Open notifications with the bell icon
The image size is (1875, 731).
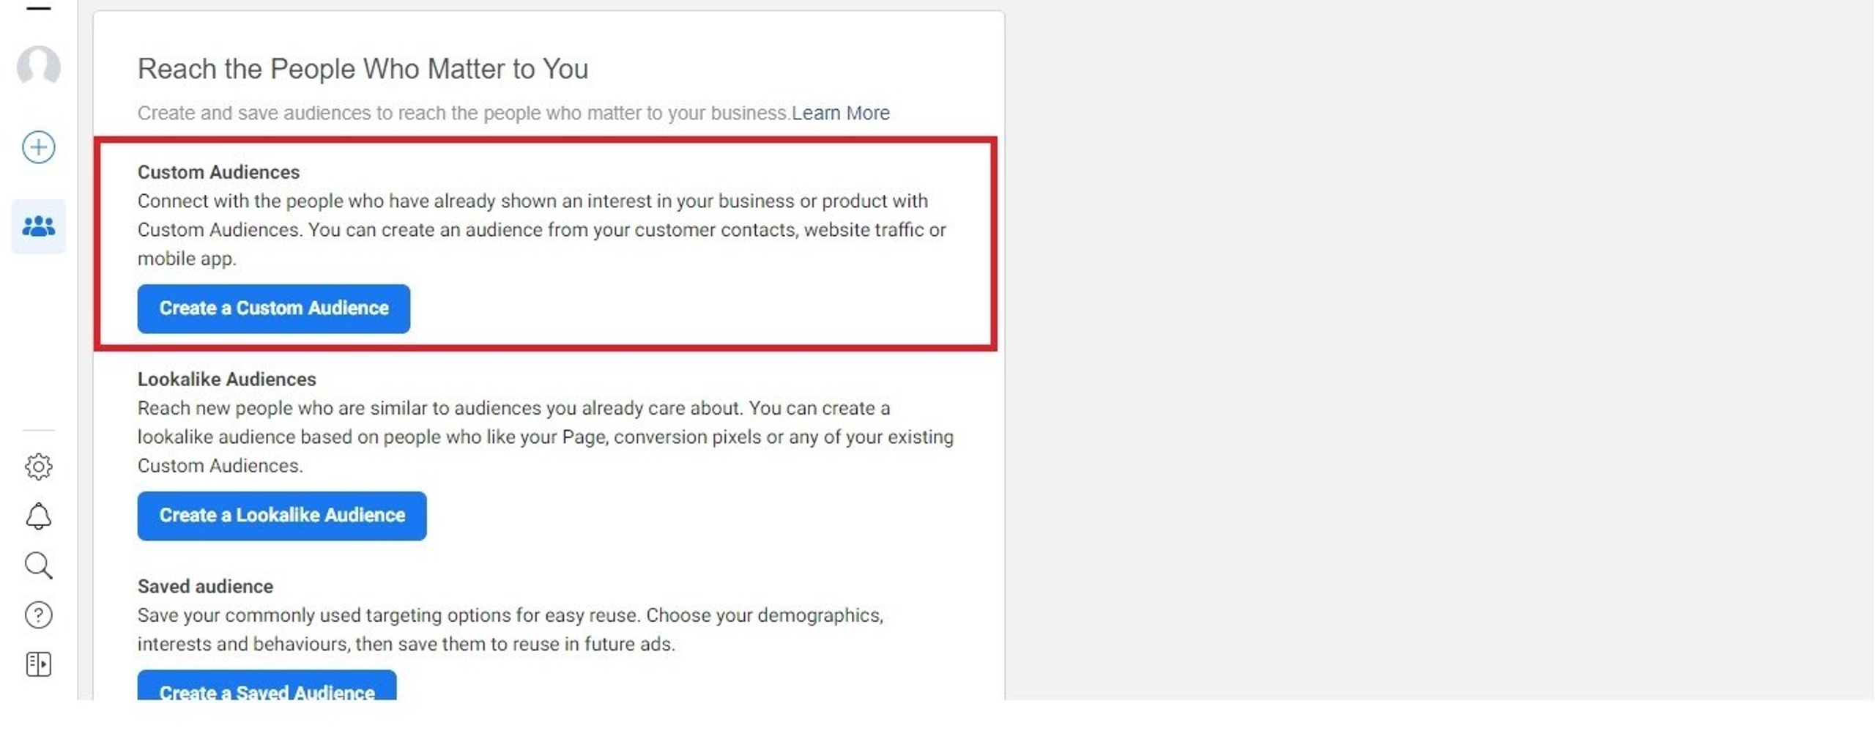coord(38,516)
